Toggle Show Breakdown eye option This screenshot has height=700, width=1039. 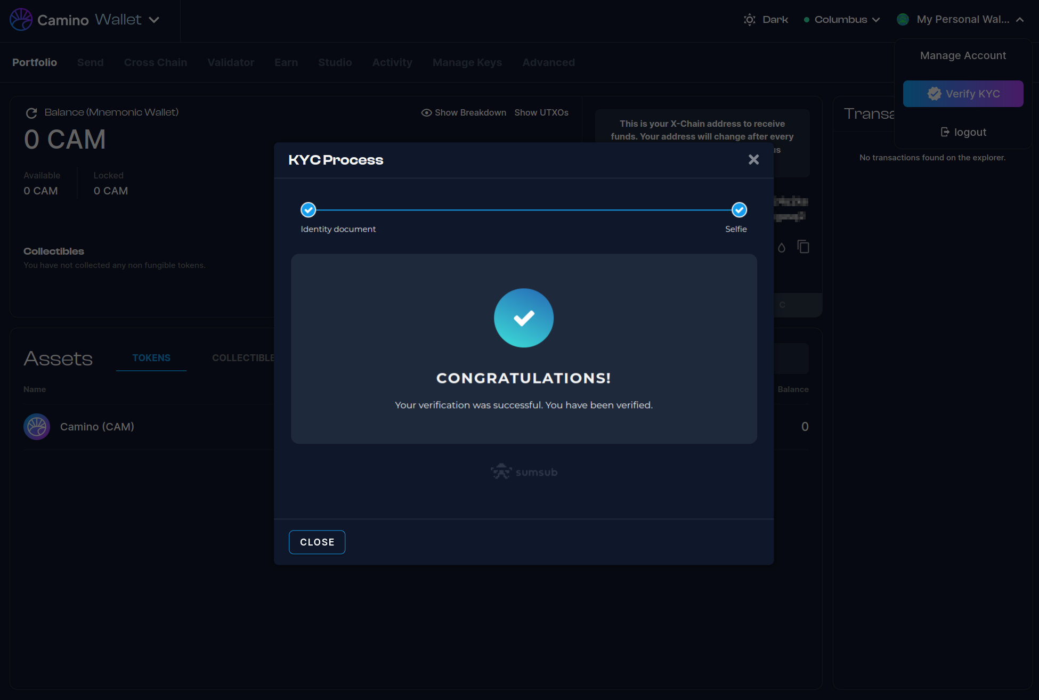coord(464,113)
